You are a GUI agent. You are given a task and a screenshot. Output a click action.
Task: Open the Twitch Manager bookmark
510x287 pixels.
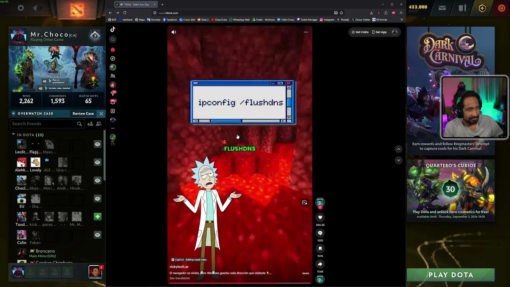point(307,20)
